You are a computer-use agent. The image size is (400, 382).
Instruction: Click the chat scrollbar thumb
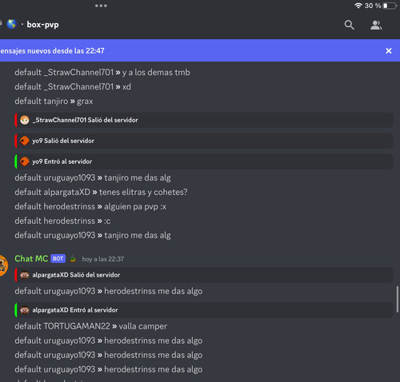coord(398,299)
